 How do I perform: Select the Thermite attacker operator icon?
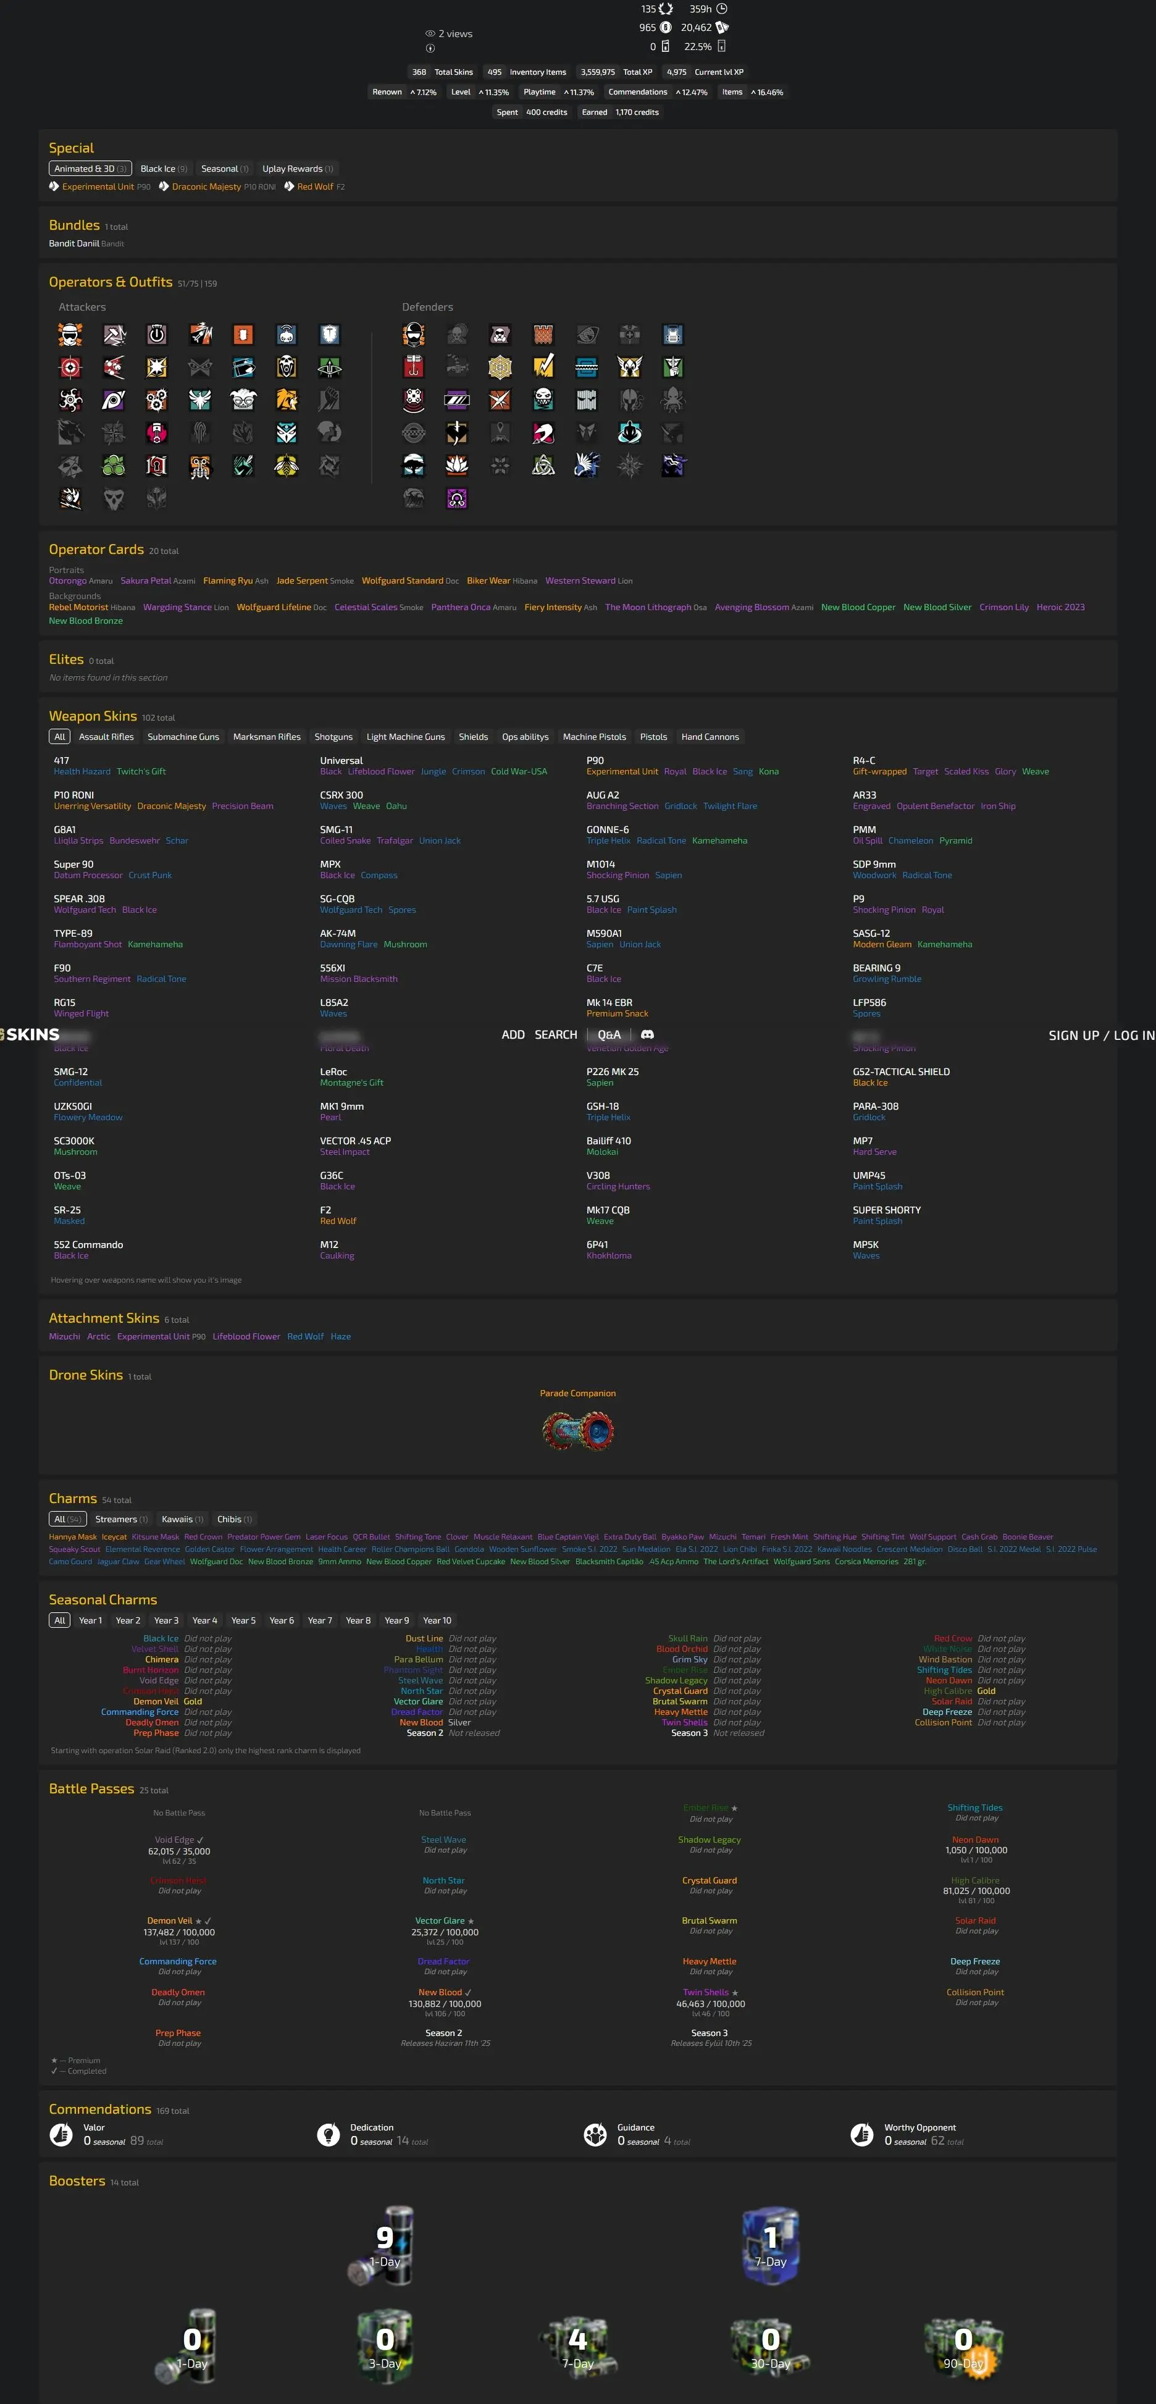[243, 335]
